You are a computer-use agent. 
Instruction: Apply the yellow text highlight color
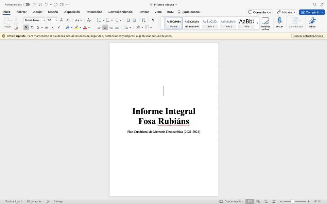pyautogui.click(x=76, y=27)
